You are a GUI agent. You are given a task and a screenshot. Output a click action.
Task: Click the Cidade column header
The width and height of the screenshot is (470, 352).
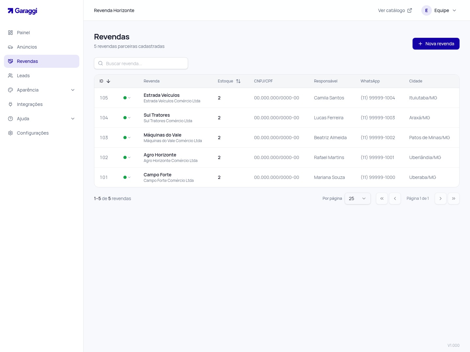pos(416,81)
